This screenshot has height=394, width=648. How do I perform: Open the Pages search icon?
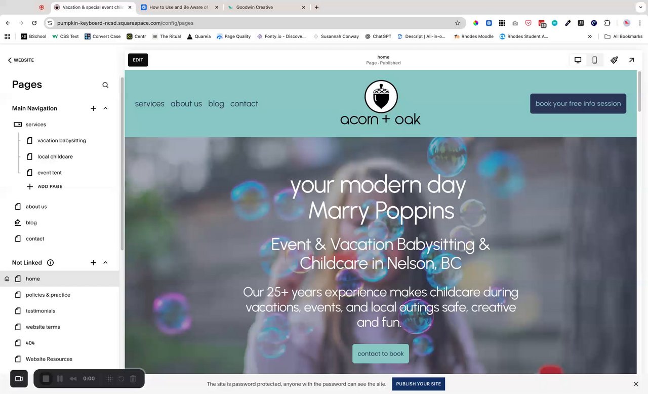pyautogui.click(x=105, y=85)
